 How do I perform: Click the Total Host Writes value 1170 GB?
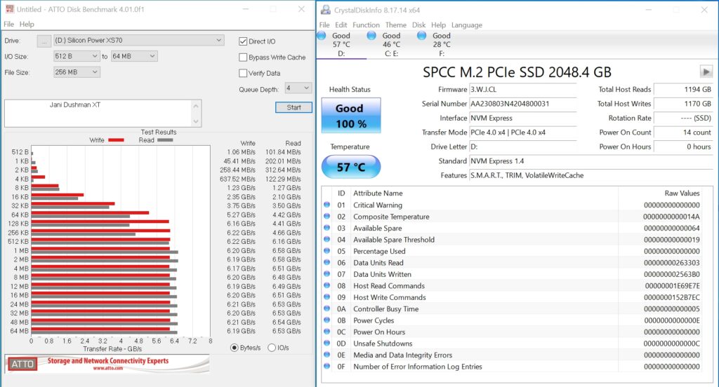point(683,104)
